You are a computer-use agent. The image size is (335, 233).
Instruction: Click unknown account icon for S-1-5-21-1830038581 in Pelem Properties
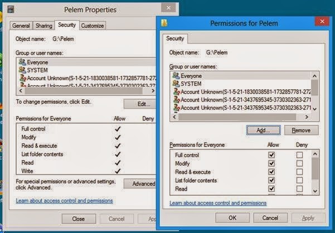[23, 78]
